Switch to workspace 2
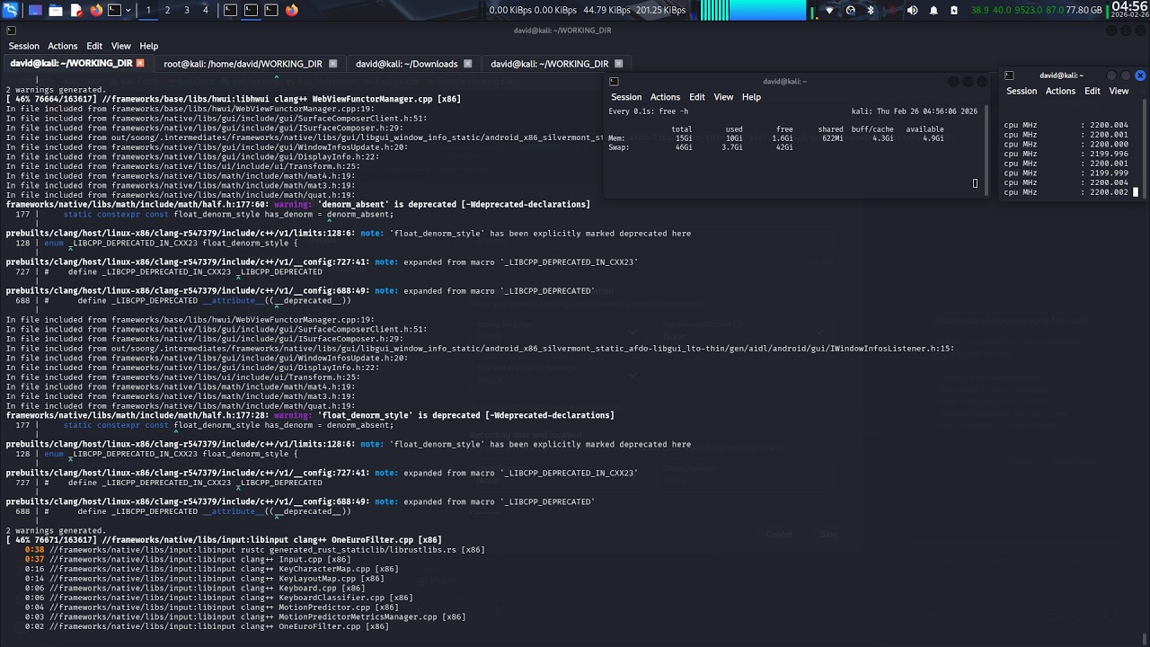1150x647 pixels. 167,10
